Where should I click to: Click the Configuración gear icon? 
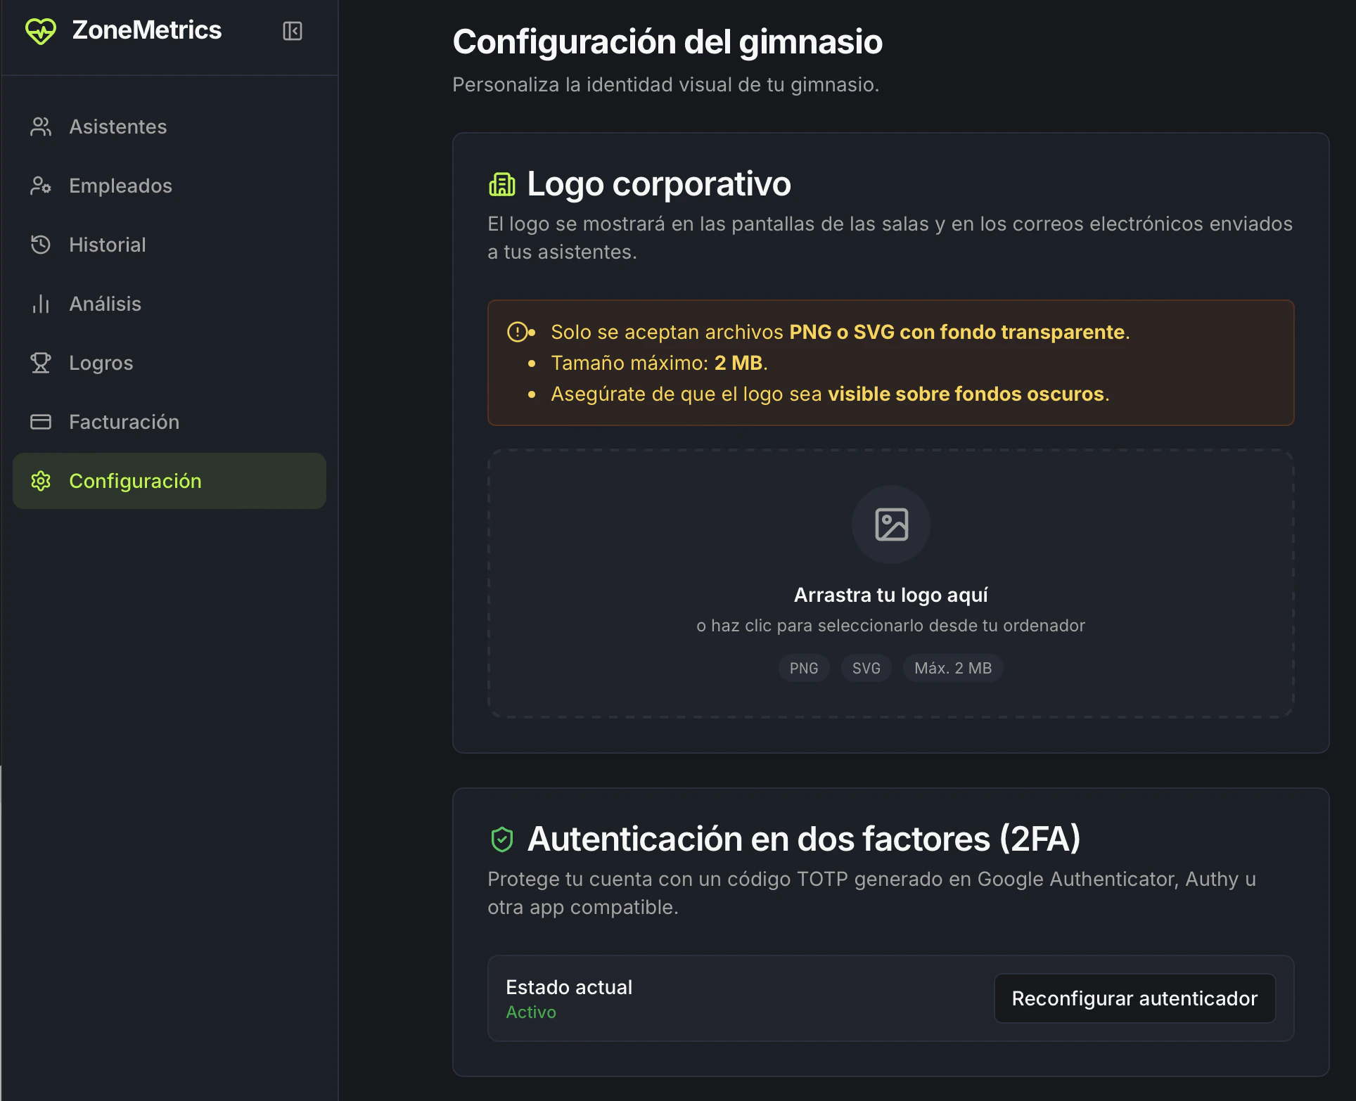point(41,481)
